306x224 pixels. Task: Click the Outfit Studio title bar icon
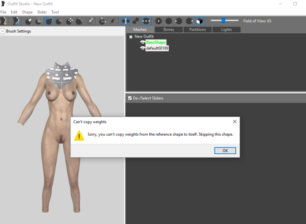pyautogui.click(x=3, y=4)
